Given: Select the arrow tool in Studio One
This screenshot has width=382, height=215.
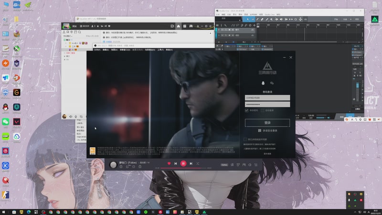Looking at the screenshot, I should pyautogui.click(x=247, y=19).
